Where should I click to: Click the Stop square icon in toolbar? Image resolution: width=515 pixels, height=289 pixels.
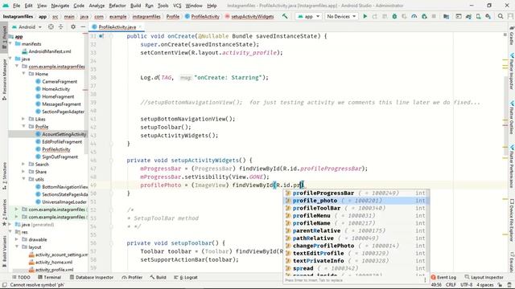coord(434,16)
